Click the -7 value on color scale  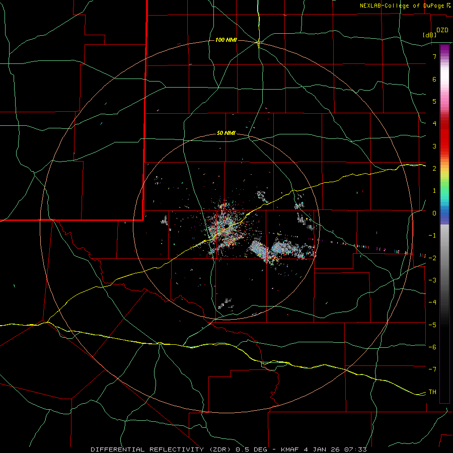[x=432, y=369]
